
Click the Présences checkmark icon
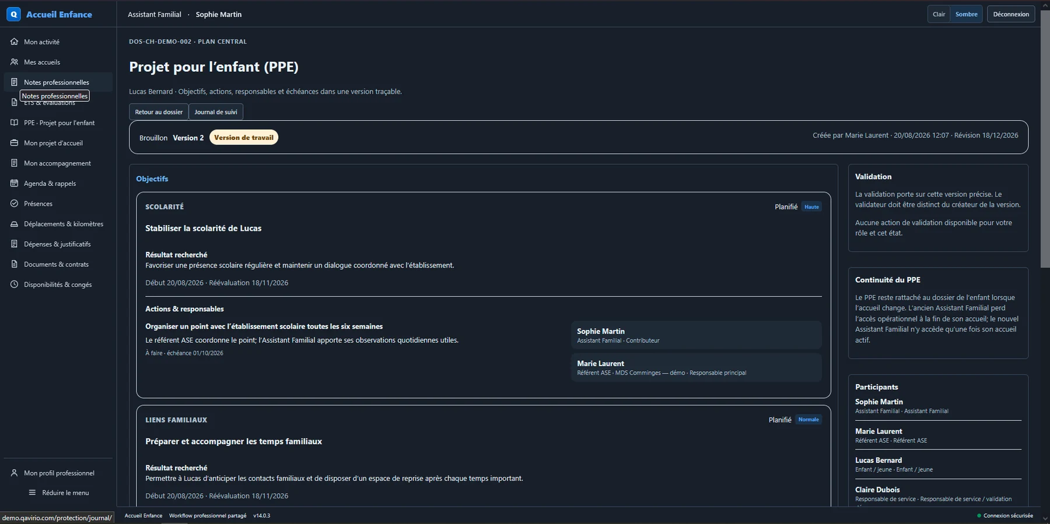pos(14,203)
